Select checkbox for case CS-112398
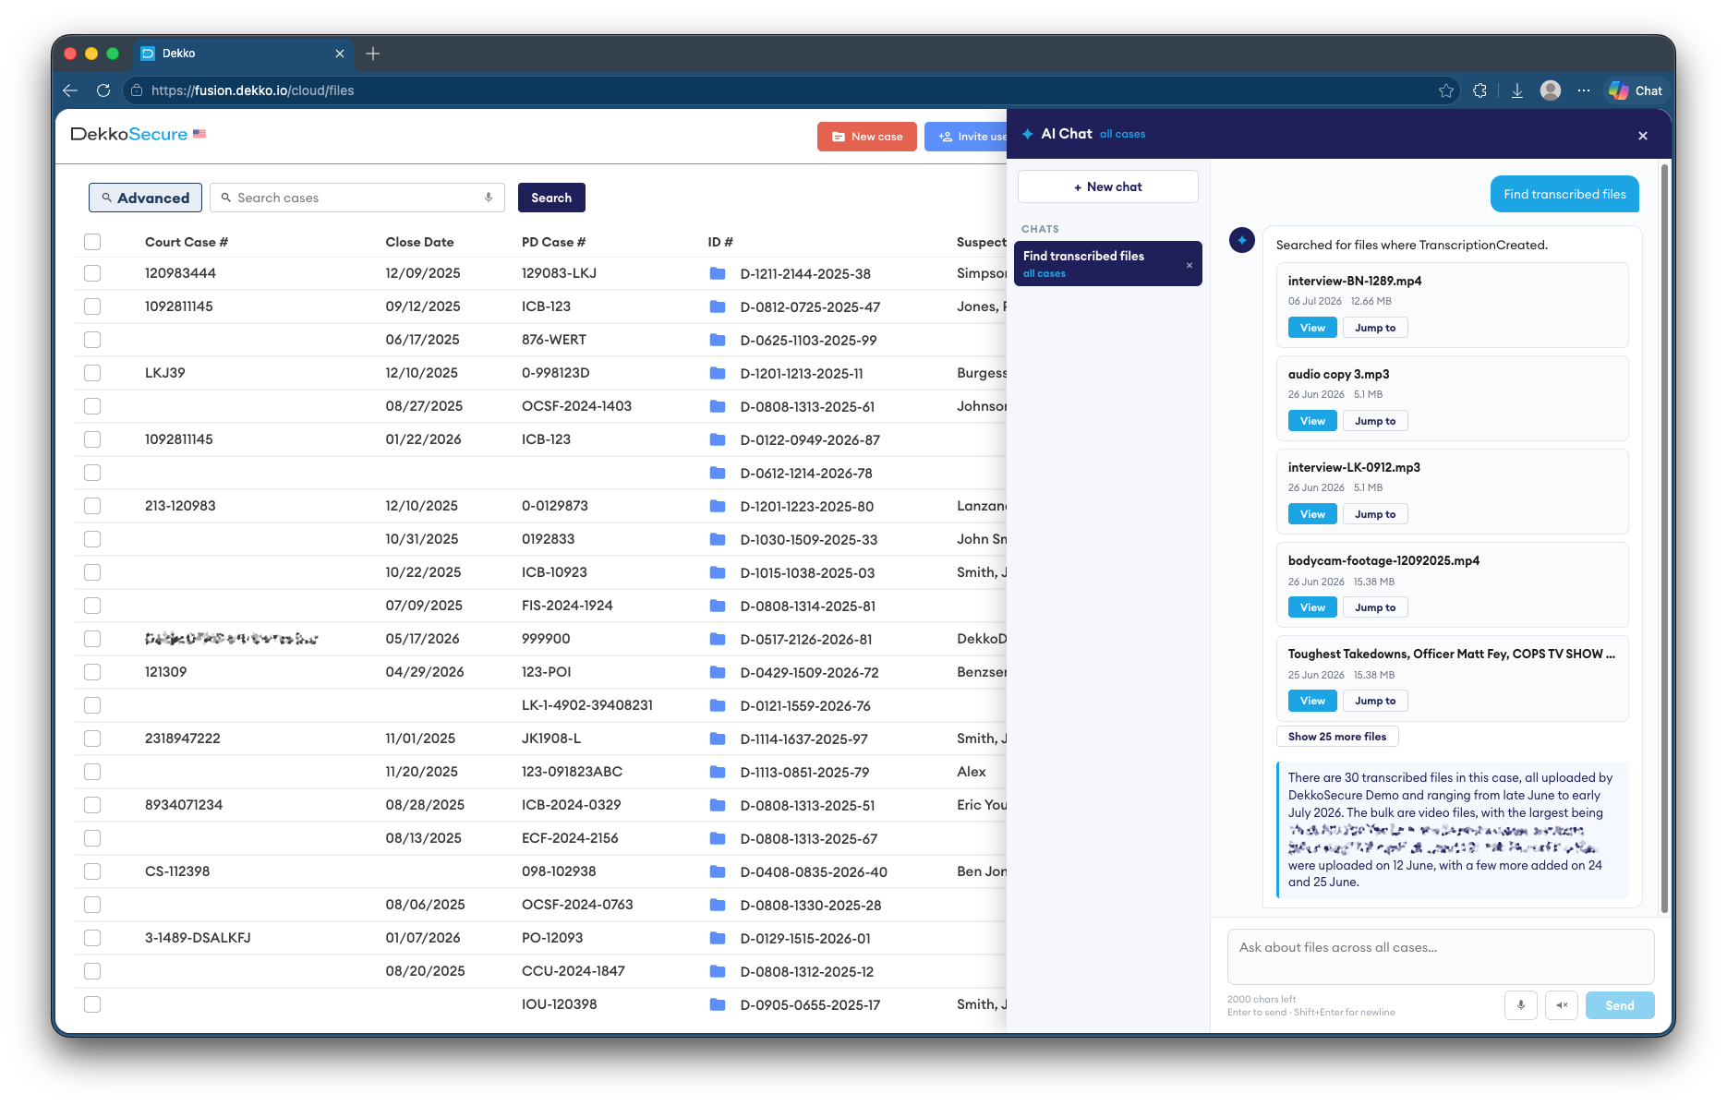Screen dimensions: 1727x1105 click(92, 871)
